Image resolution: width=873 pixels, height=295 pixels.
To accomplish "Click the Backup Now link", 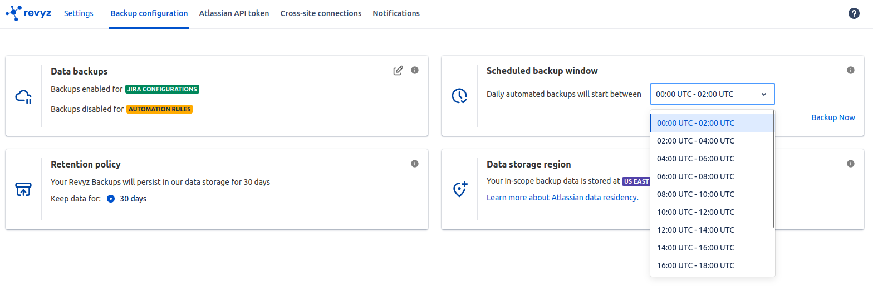I will pyautogui.click(x=833, y=117).
